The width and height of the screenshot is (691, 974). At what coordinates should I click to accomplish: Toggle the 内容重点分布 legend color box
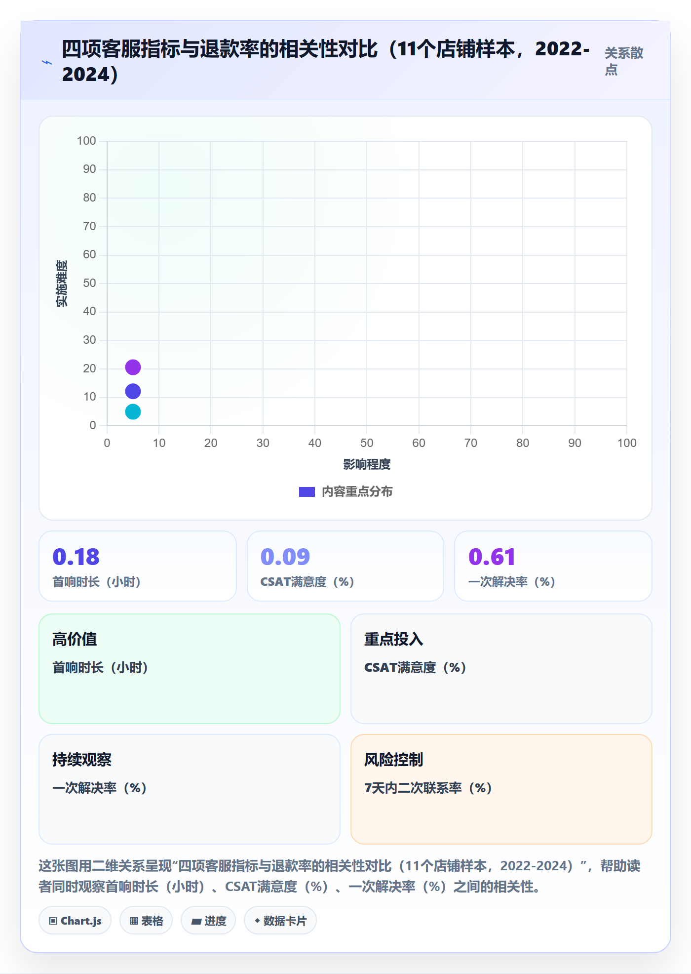click(307, 492)
